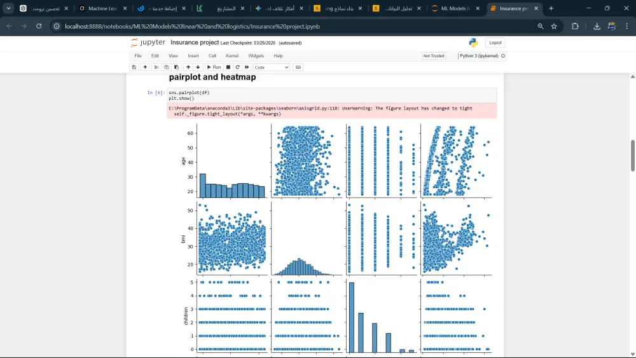Interrupt the kernel with the stop icon
Viewport: 636px width, 358px height.
pyautogui.click(x=228, y=67)
